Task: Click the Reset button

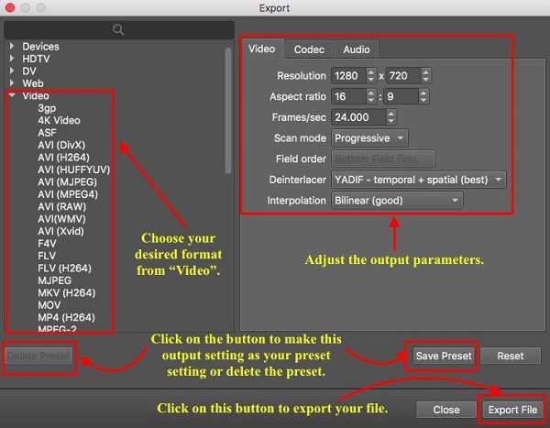Action: pyautogui.click(x=511, y=356)
